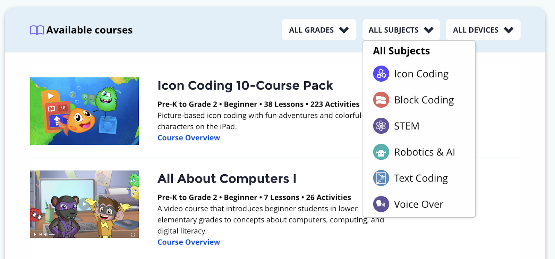The image size is (555, 259).
Task: Click the Text Coding document icon
Action: [x=381, y=178]
